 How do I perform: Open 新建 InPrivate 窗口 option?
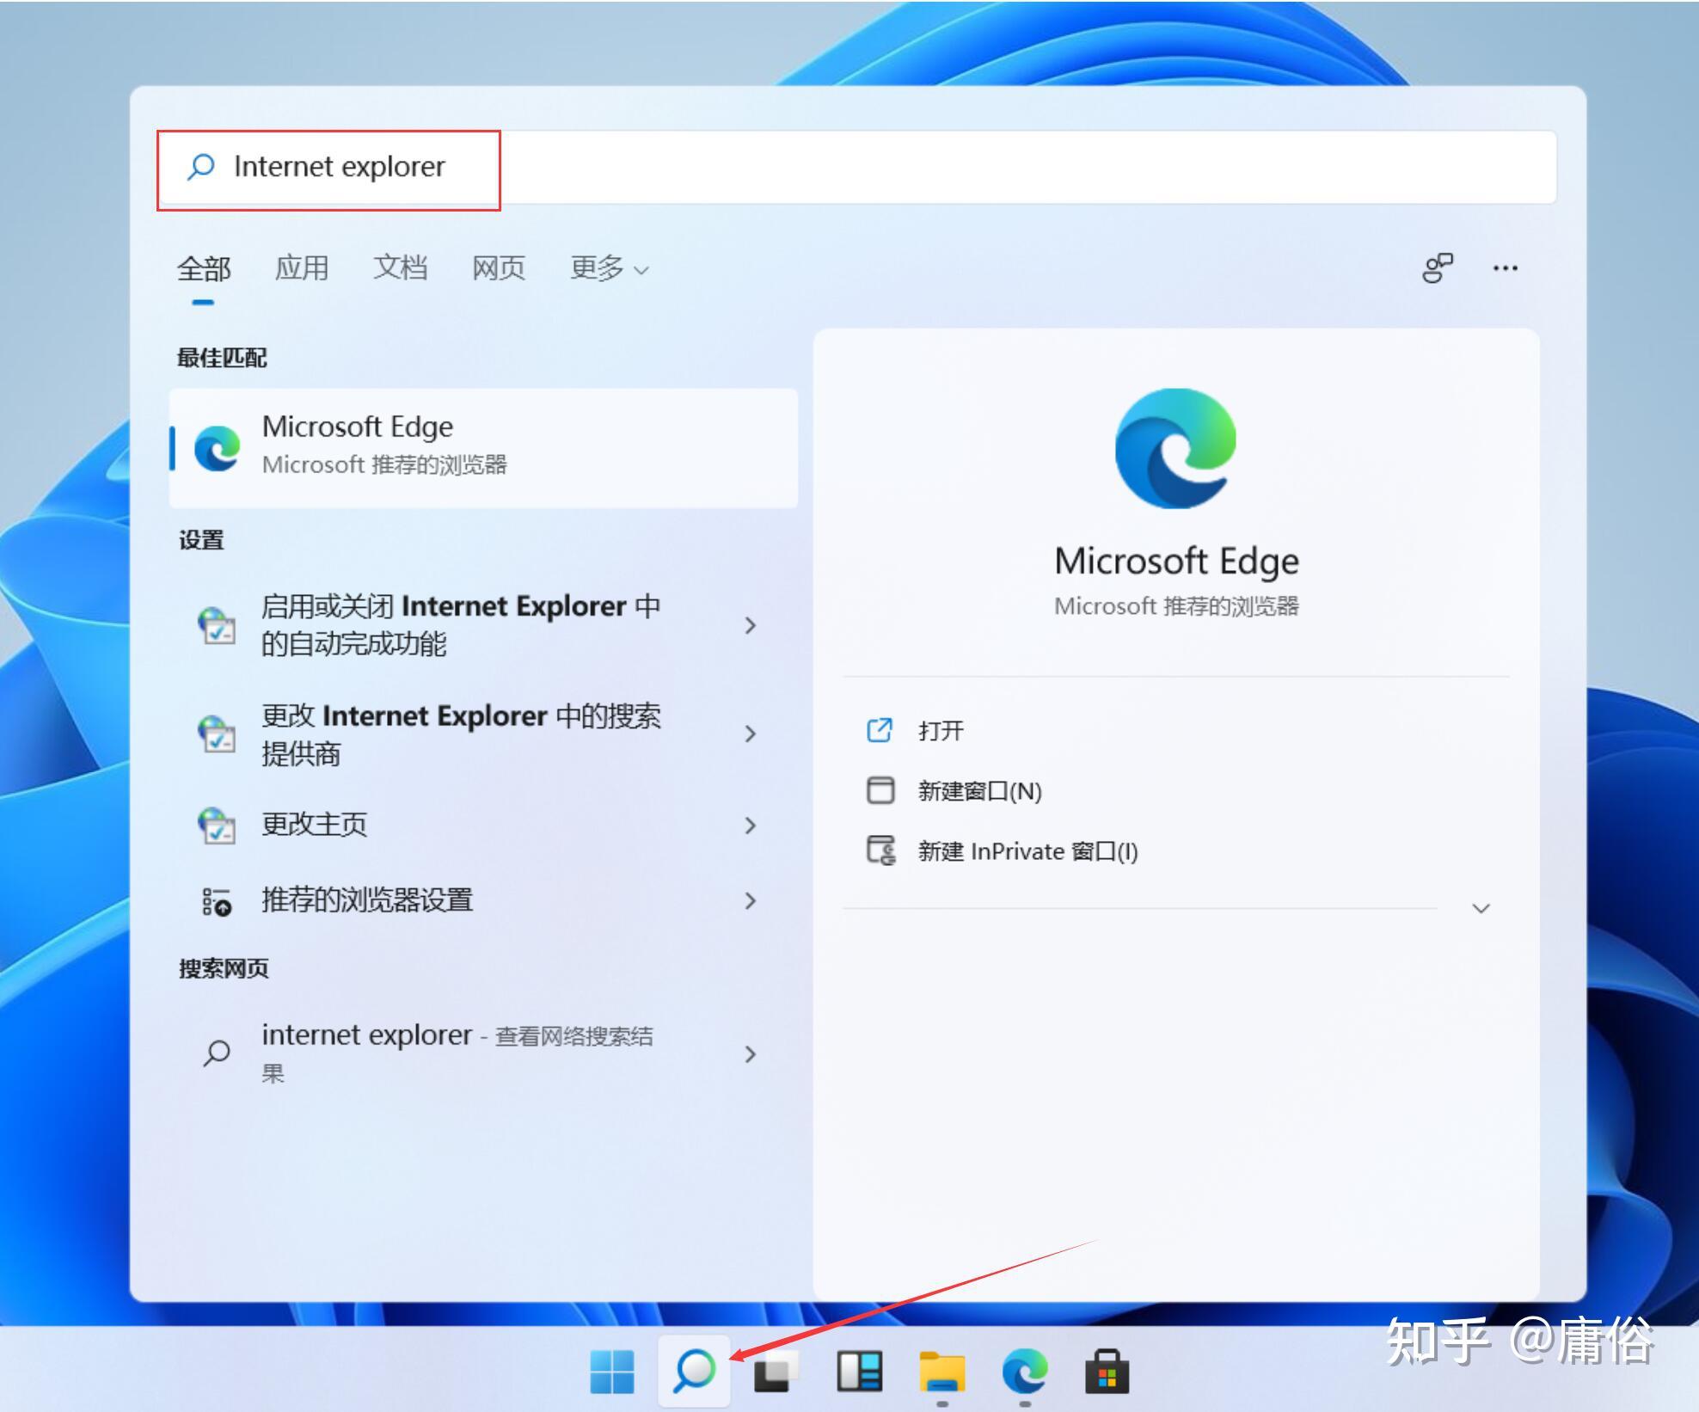[x=1027, y=851]
